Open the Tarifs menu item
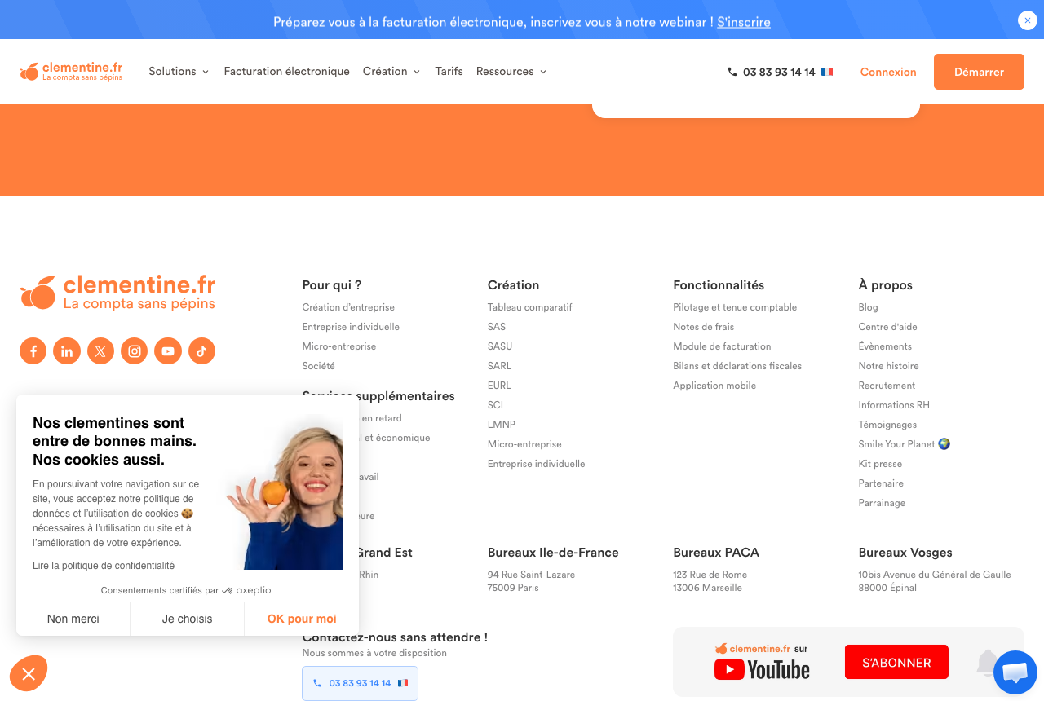The width and height of the screenshot is (1044, 701). [449, 72]
